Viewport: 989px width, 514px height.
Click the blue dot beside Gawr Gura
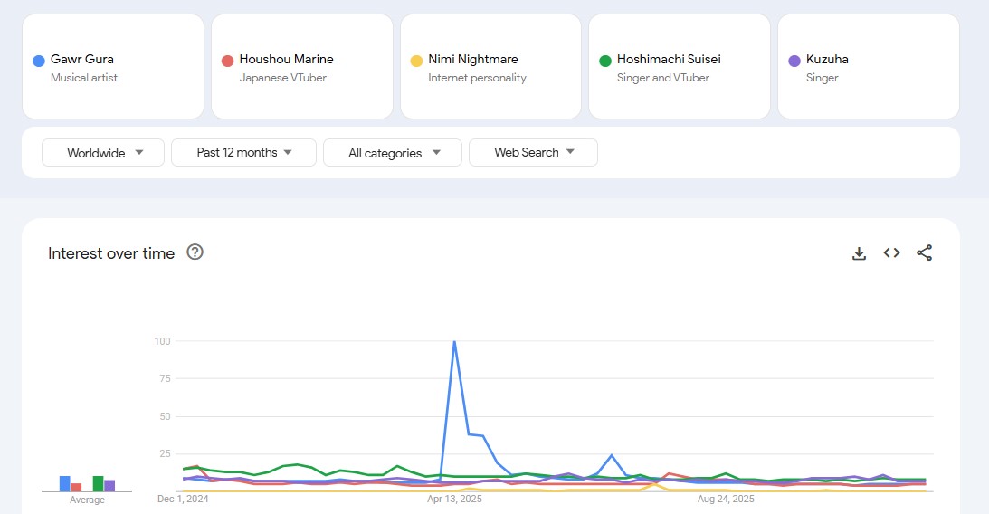tap(39, 61)
